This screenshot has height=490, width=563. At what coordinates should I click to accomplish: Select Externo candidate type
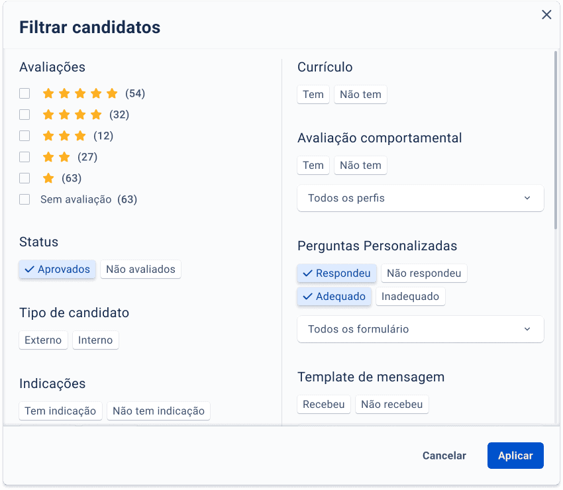[44, 340]
